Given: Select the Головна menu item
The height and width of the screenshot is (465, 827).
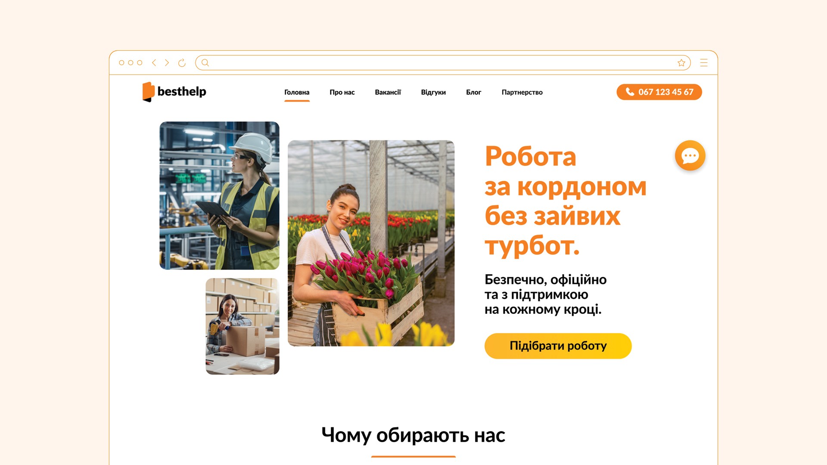Looking at the screenshot, I should tap(297, 92).
